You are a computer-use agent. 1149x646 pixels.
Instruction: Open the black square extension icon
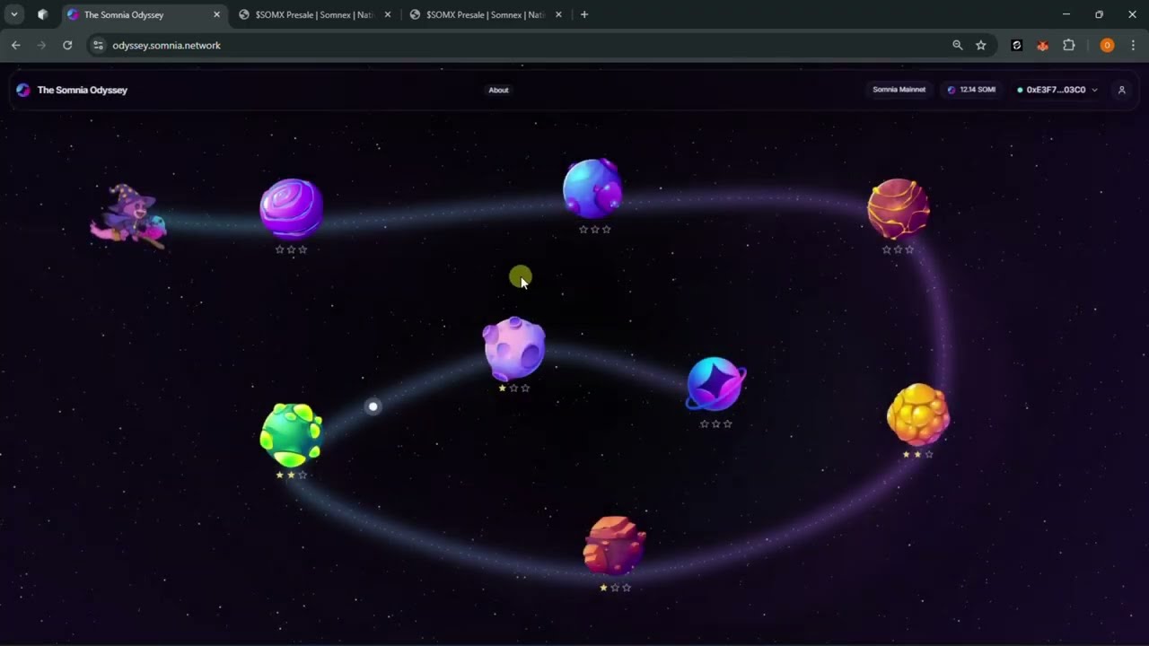pyautogui.click(x=1016, y=45)
